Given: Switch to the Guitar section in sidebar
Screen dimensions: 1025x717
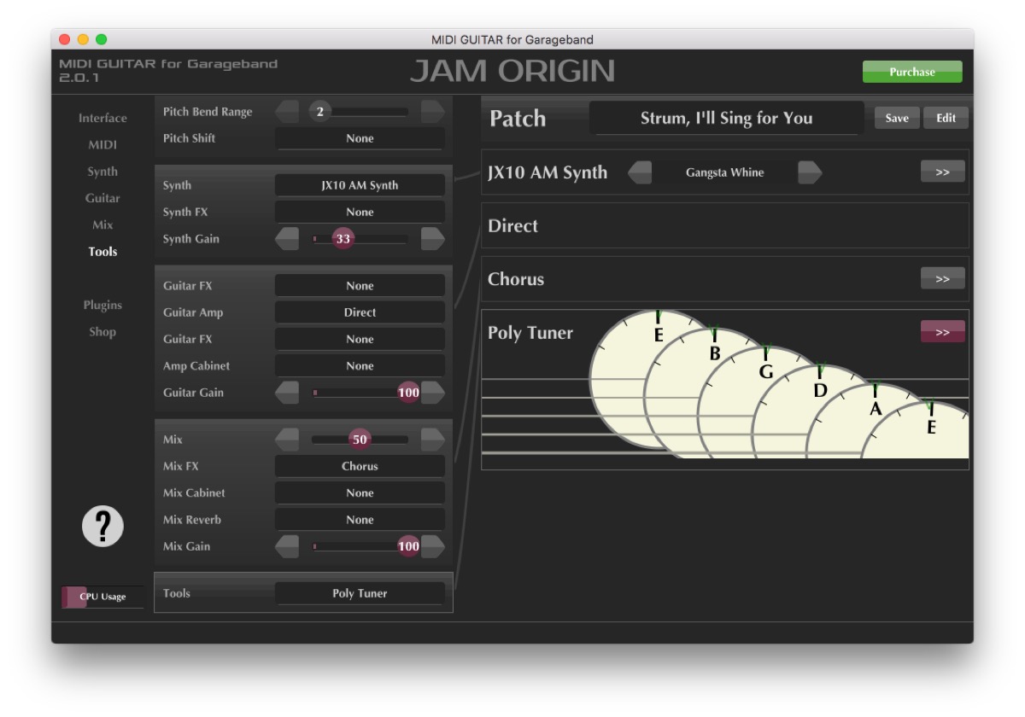Looking at the screenshot, I should [x=102, y=198].
